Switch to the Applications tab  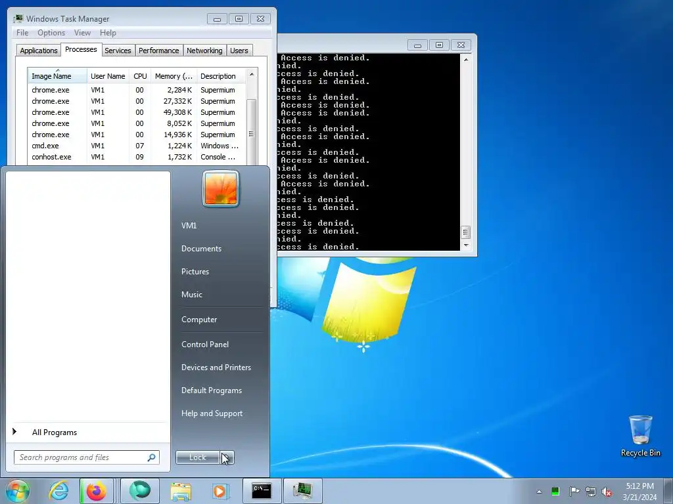pos(39,50)
